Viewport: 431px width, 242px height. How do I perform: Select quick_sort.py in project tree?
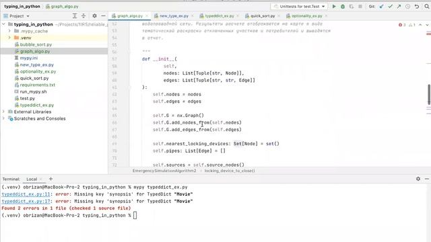click(34, 78)
